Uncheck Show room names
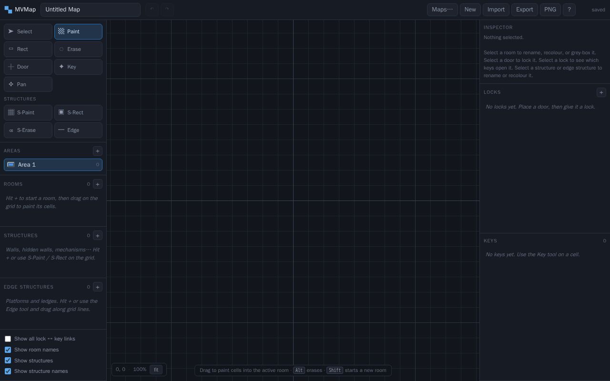 click(x=8, y=350)
